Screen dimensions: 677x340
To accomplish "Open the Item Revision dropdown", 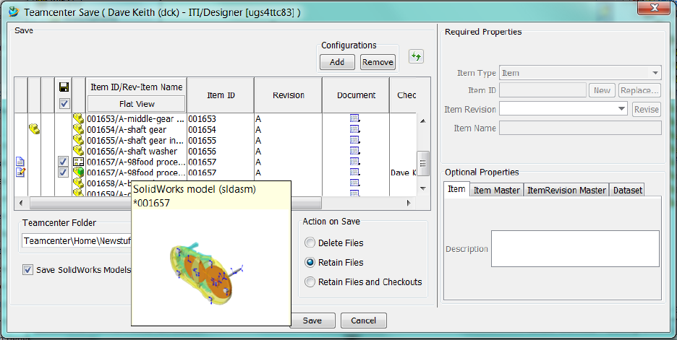I will [x=621, y=108].
